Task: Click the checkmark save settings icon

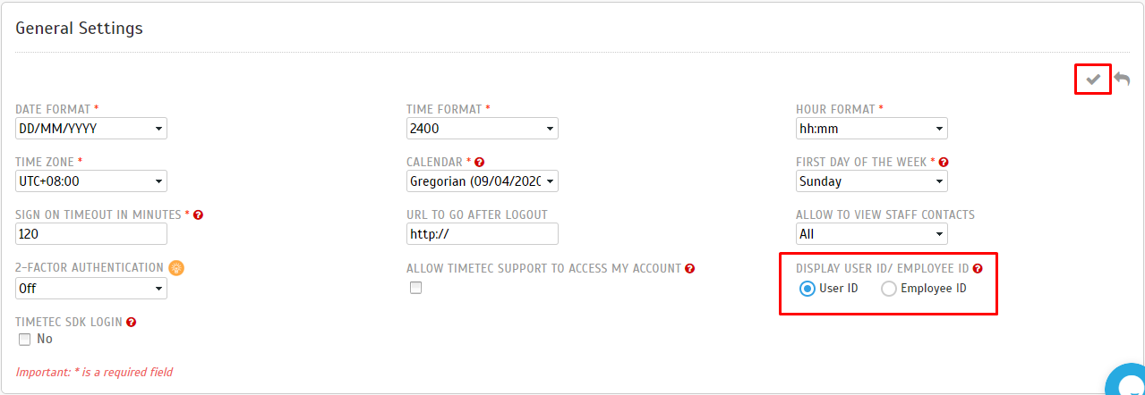Action: [1093, 80]
